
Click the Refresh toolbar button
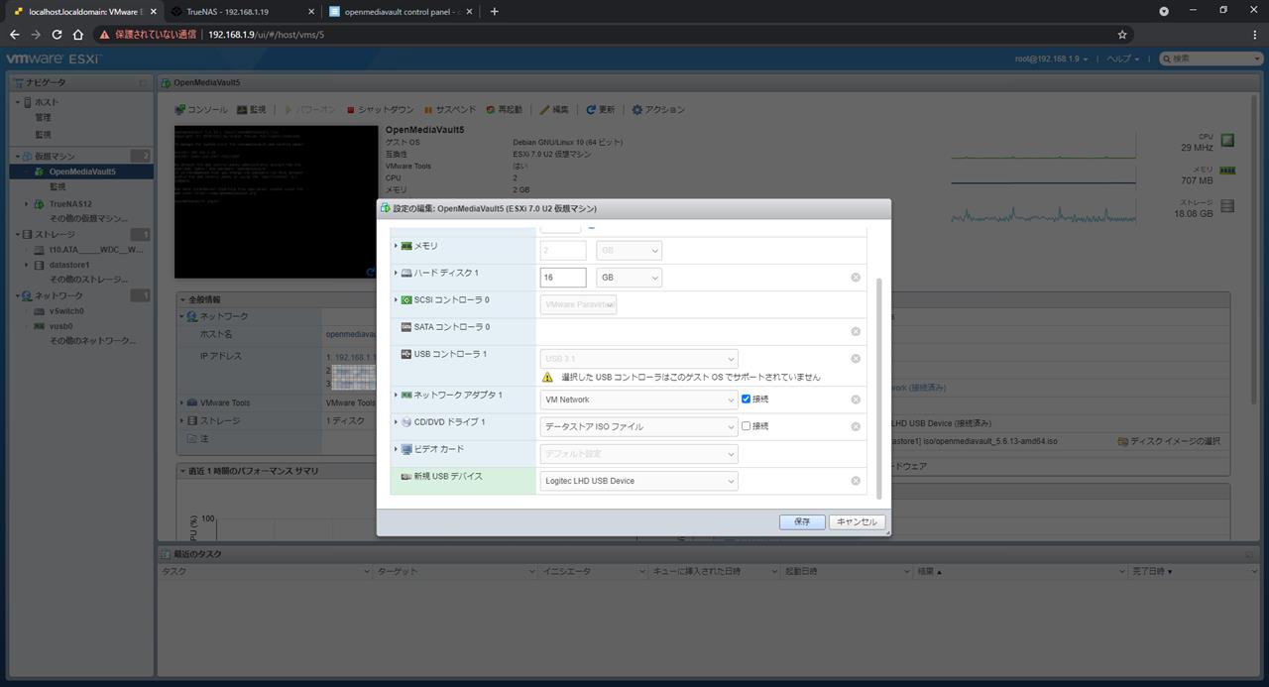(601, 109)
